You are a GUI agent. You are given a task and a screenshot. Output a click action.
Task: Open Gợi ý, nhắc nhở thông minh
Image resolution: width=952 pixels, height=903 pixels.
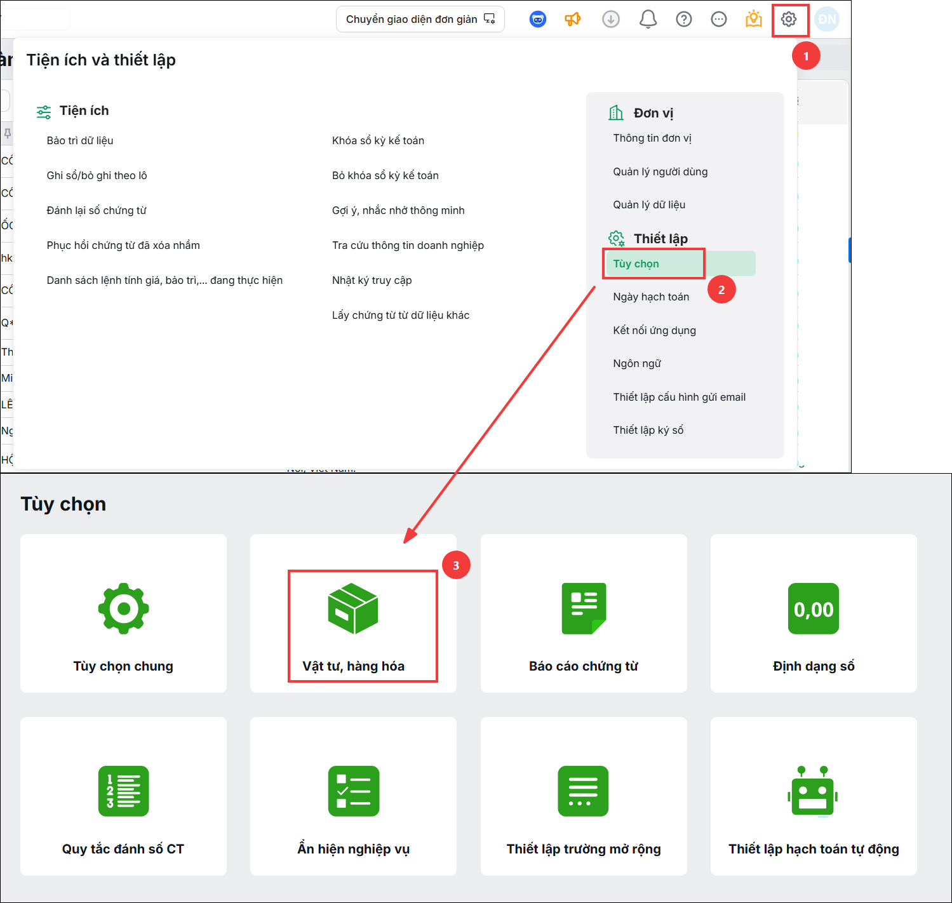click(x=398, y=210)
